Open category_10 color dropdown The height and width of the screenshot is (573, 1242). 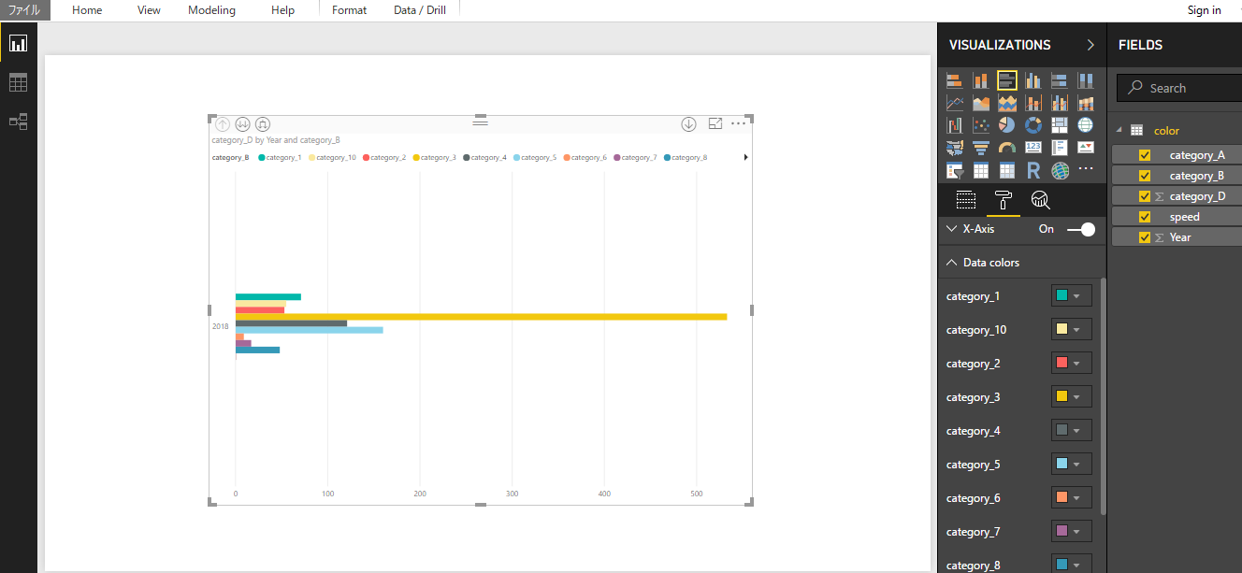(1072, 330)
